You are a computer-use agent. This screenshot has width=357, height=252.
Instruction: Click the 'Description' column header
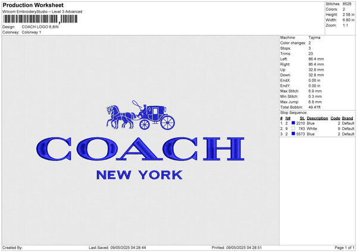(x=317, y=118)
